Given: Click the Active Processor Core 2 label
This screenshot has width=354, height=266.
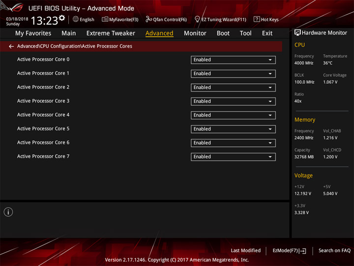Looking at the screenshot, I should 43,87.
